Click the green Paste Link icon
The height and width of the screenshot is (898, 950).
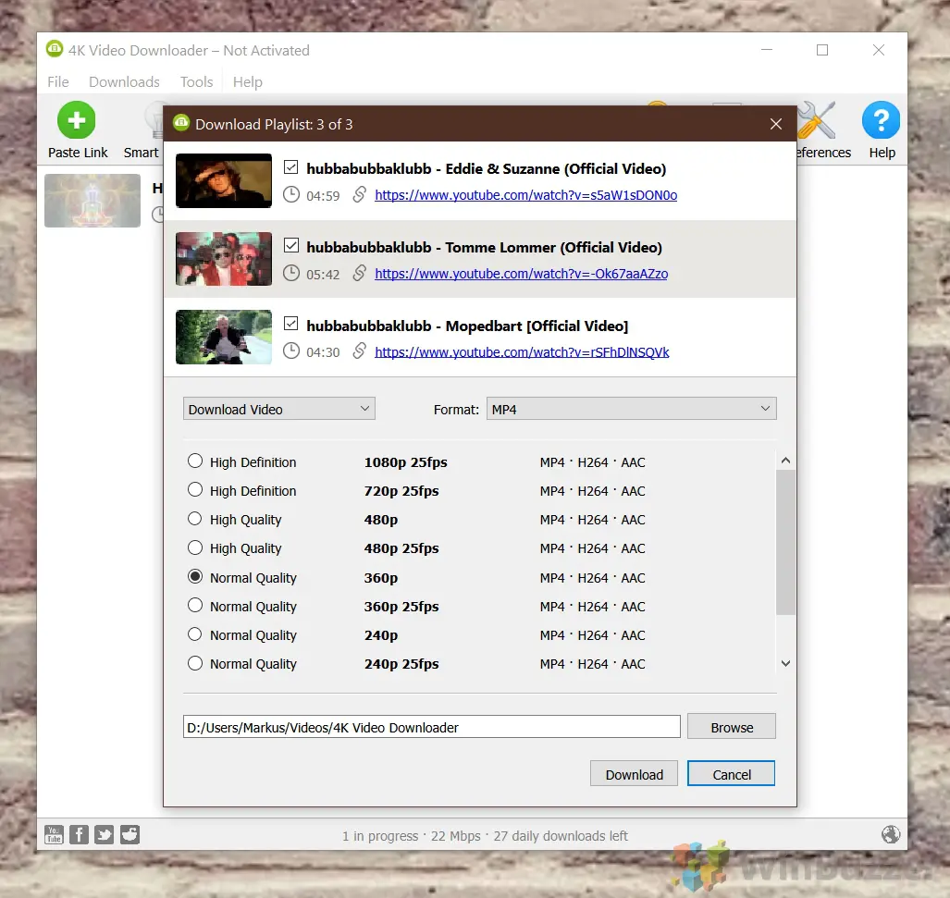coord(77,121)
